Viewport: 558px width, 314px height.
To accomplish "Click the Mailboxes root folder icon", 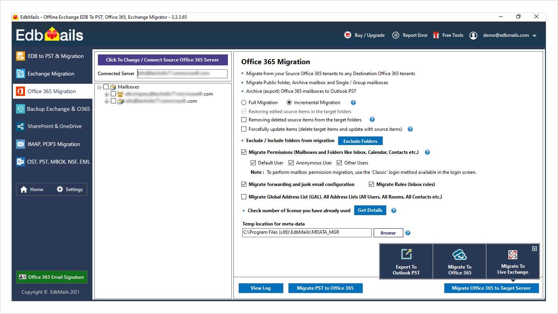I will [x=113, y=87].
